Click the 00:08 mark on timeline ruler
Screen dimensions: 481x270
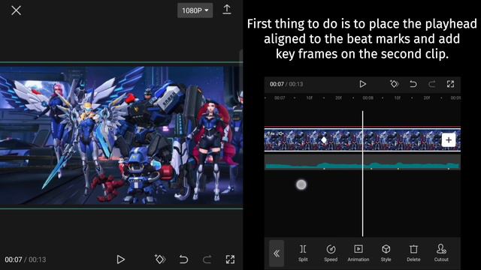(x=368, y=98)
